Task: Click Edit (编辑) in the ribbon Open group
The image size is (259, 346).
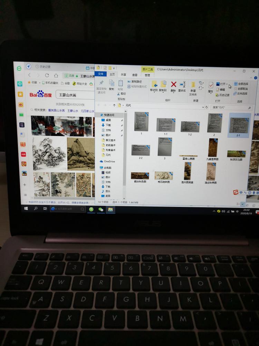Action: [x=220, y=90]
